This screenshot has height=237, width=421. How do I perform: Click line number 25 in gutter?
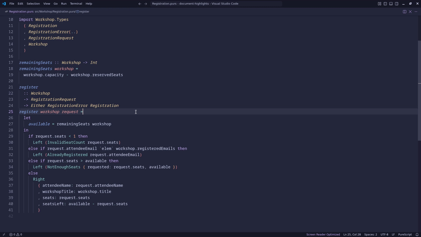pos(11,112)
